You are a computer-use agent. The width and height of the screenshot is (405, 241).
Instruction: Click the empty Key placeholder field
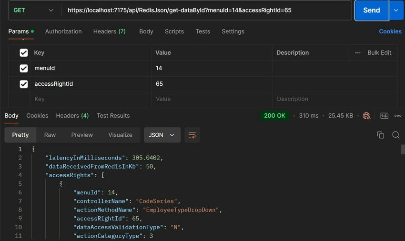(x=91, y=99)
